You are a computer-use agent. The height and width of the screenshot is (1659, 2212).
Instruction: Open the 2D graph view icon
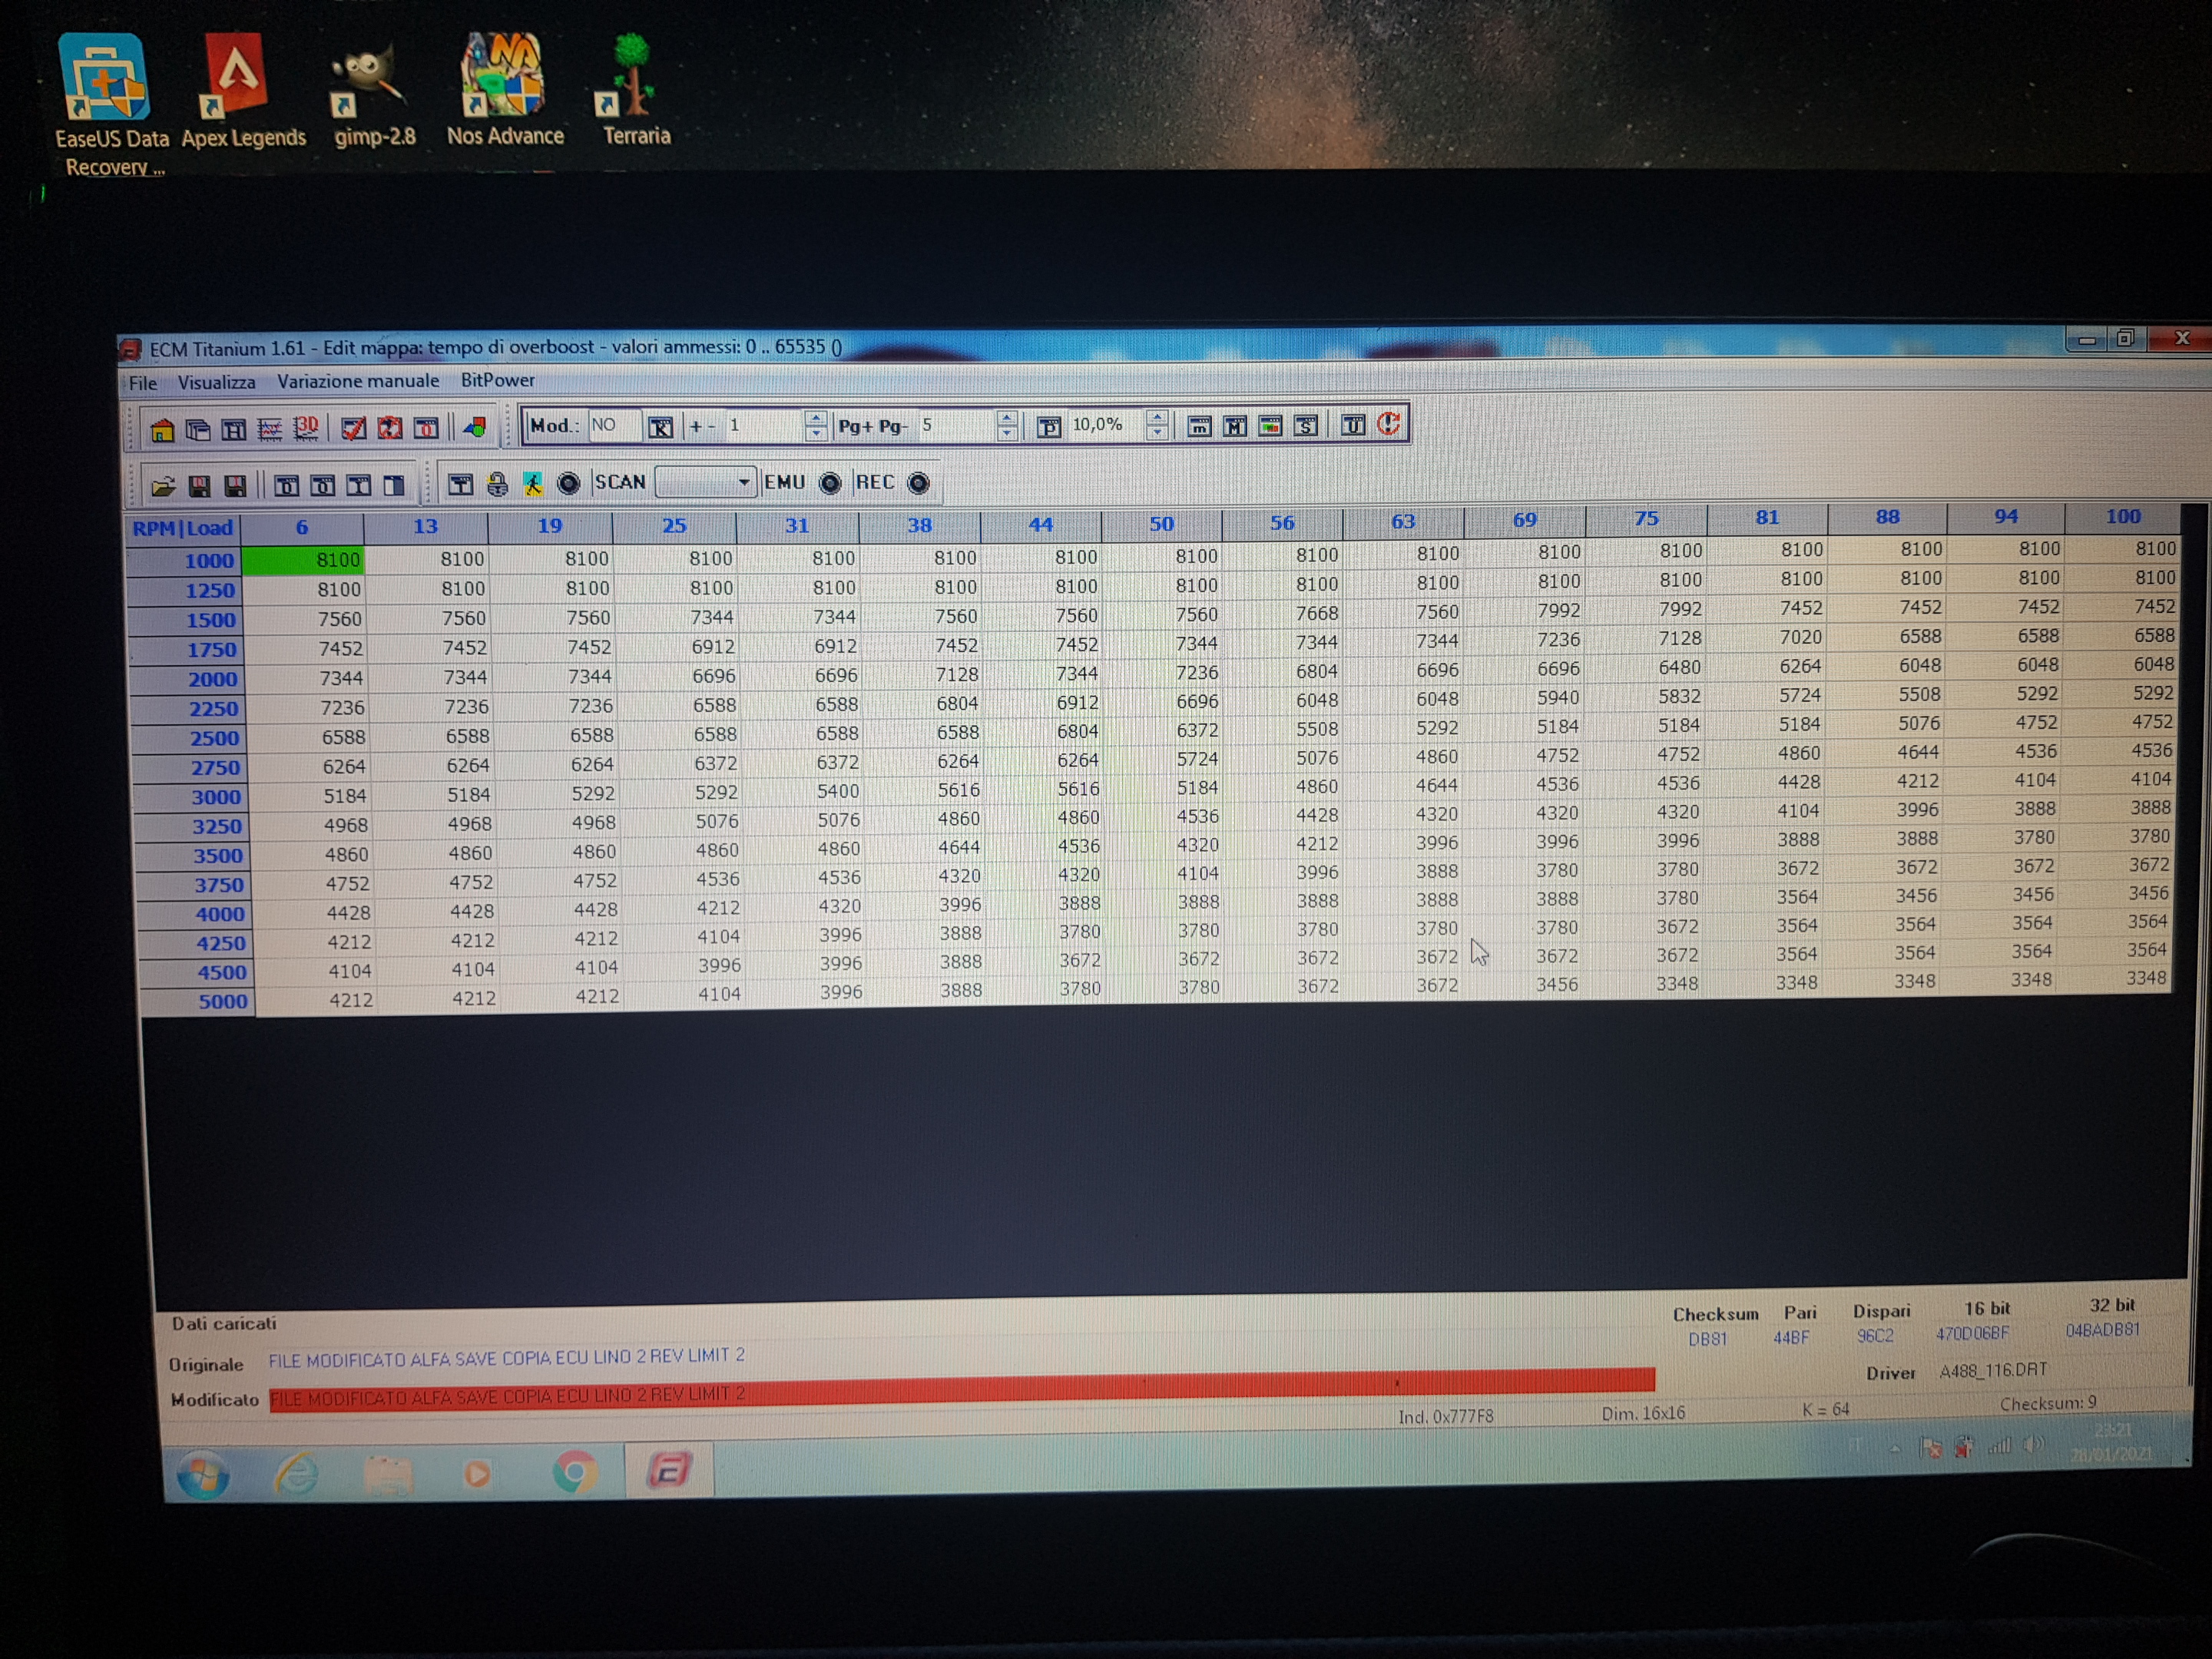[270, 430]
